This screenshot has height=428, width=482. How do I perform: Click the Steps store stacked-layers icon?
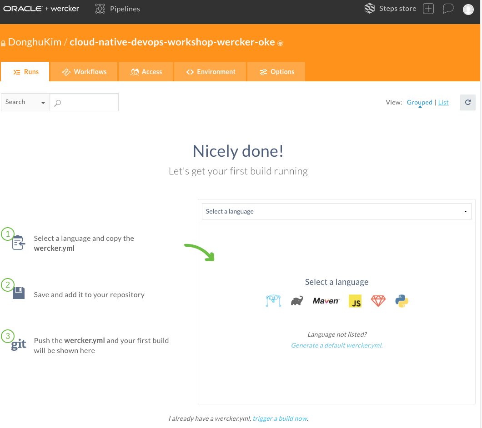click(x=370, y=8)
